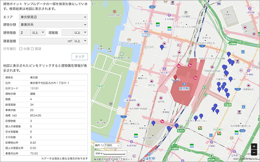Click the その他数 value 6
Image resolution: width=260 pixels, height=162 pixels.
31,137
